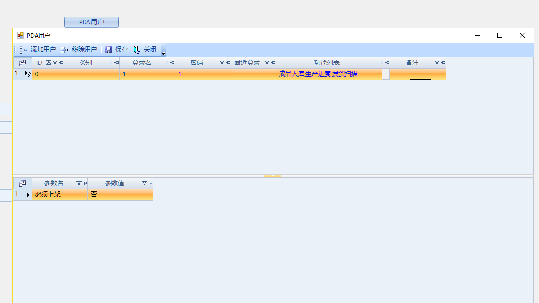The height and width of the screenshot is (303, 539).
Task: Click the 移除用户 (remove user) toolbar icon
Action: (x=64, y=50)
